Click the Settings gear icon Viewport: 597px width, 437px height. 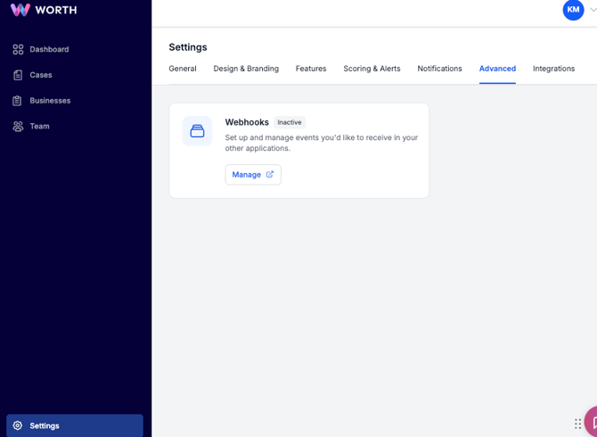tap(18, 425)
